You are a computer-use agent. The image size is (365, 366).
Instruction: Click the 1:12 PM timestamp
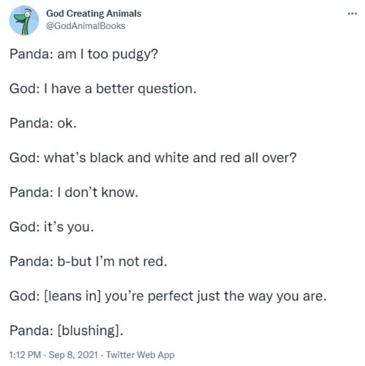[24, 355]
